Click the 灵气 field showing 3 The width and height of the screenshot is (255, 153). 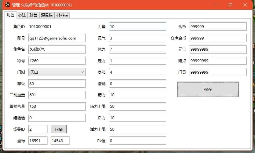[137, 38]
